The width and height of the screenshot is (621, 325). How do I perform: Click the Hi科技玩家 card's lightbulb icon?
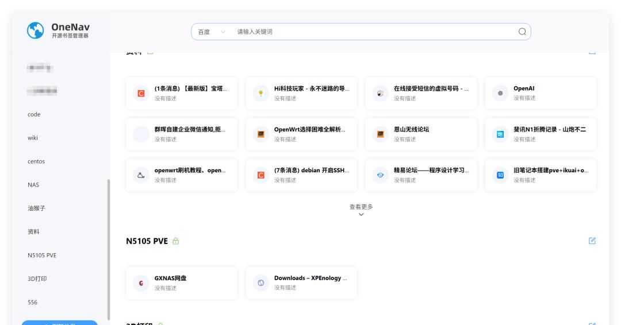point(260,94)
